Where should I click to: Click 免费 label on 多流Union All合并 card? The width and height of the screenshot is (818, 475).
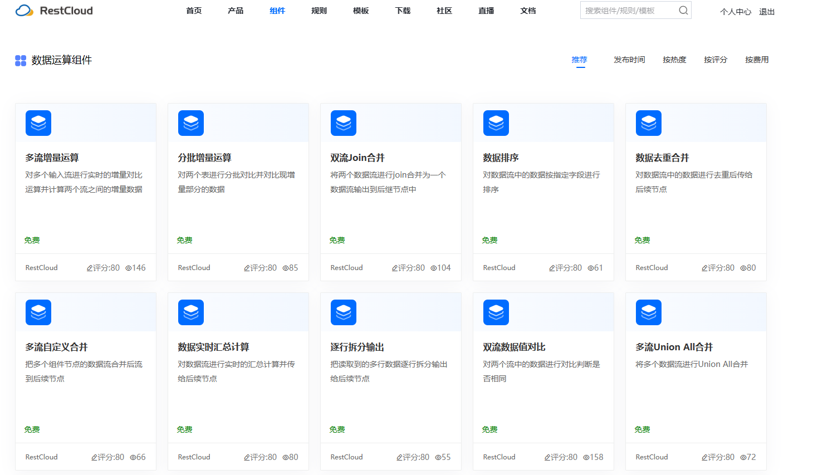(642, 430)
